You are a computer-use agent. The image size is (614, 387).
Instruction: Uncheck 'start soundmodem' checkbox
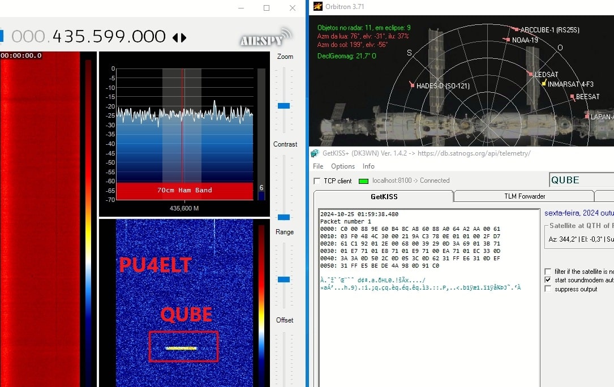tap(548, 280)
